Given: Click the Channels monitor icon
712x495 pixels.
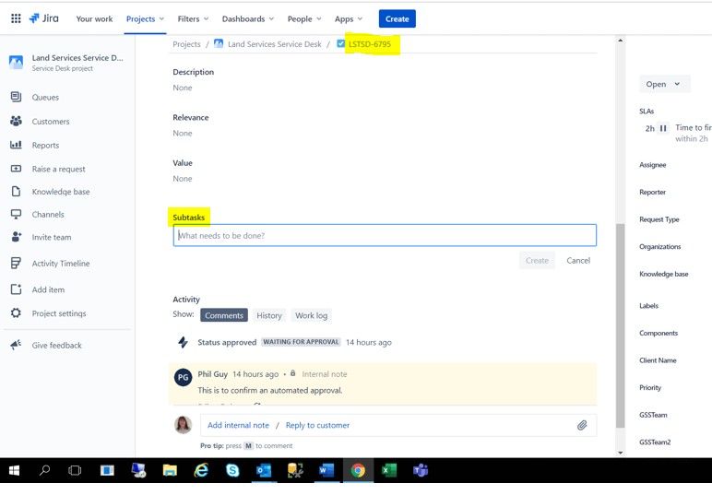Looking at the screenshot, I should click(x=16, y=214).
